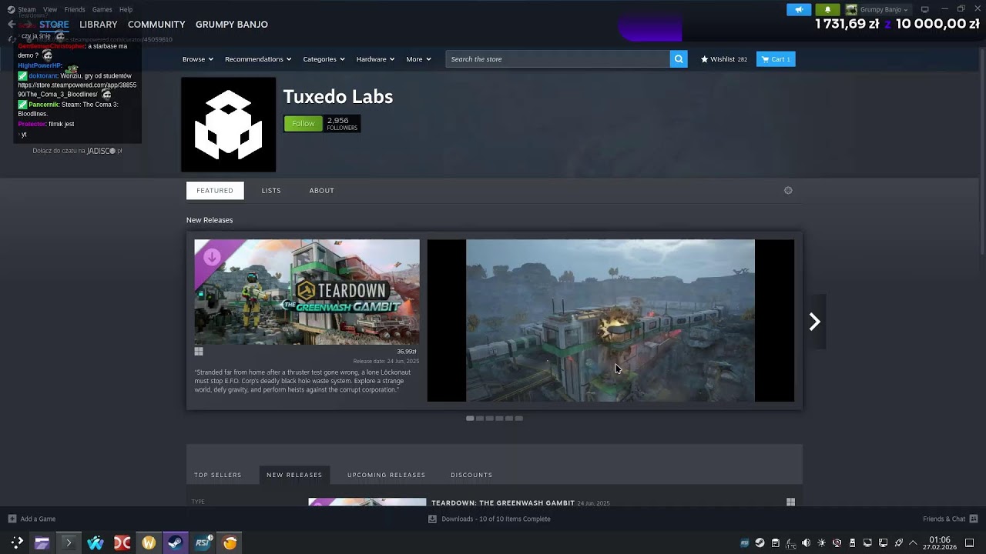Open the GRUMPY BANJO profile section
The image size is (986, 554).
(232, 25)
